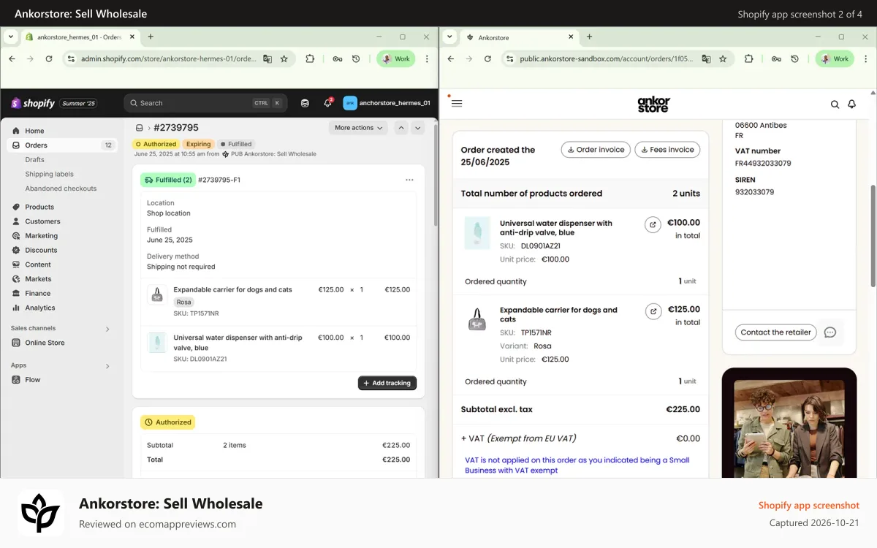Open Universal water dispenser link in Shopify
Image resolution: width=877 pixels, height=548 pixels.
tap(238, 343)
